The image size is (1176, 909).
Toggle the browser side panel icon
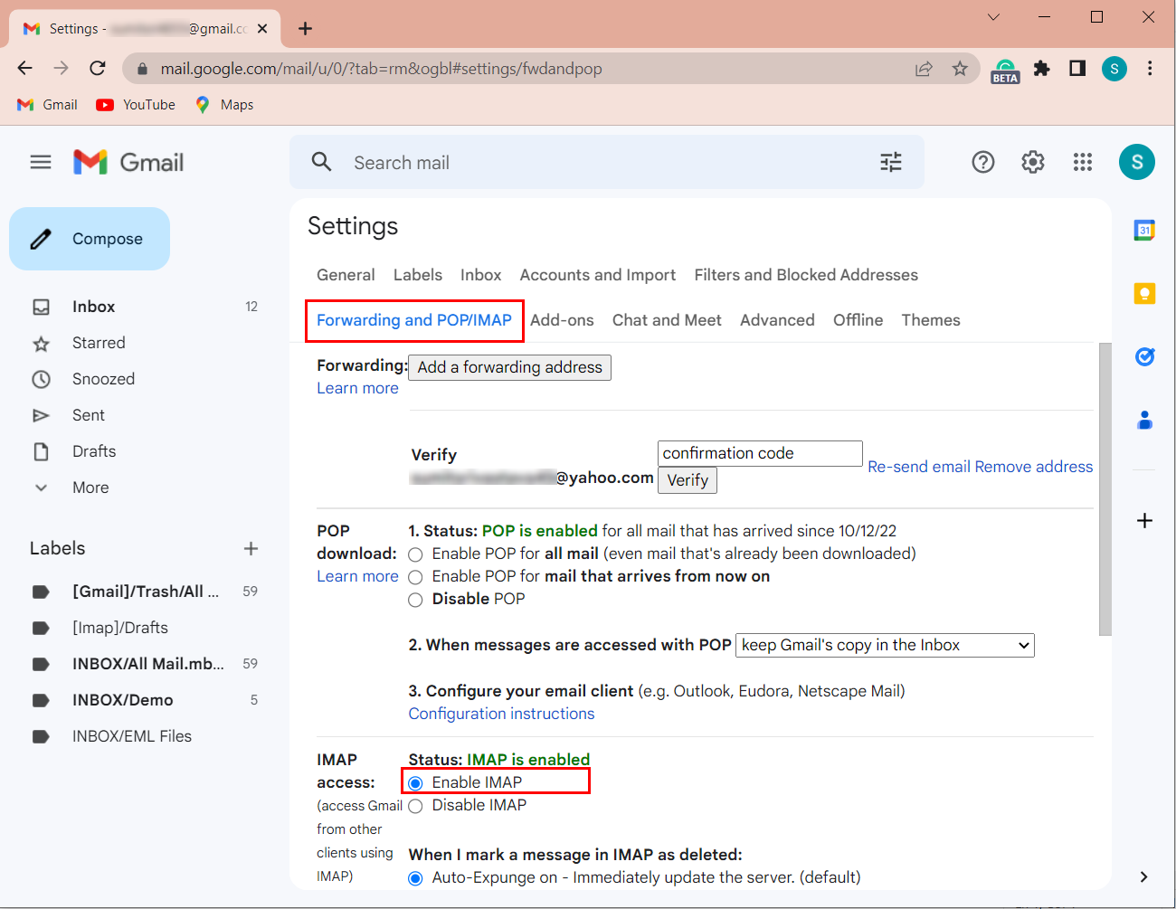1077,69
